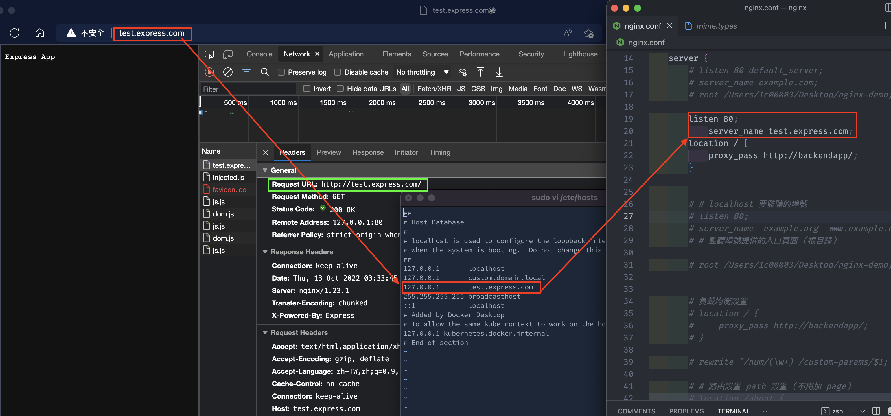Select favicon.ico in the request list
This screenshot has height=416, width=891.
[x=229, y=189]
